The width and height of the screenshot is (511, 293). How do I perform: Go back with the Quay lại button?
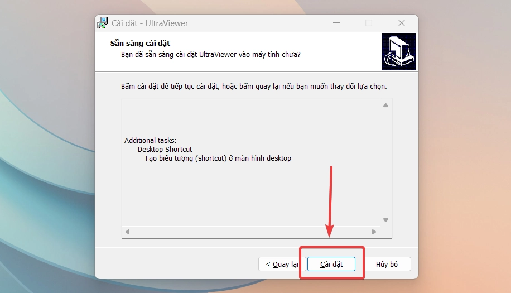click(x=282, y=264)
